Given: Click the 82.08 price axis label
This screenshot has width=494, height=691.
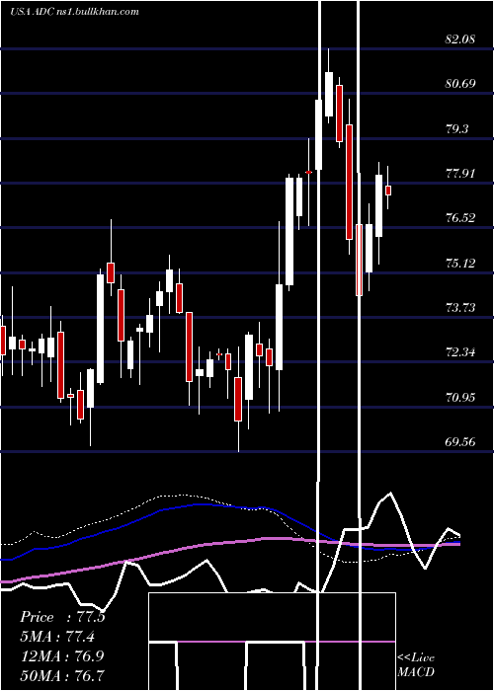Looking at the screenshot, I should pyautogui.click(x=460, y=38).
